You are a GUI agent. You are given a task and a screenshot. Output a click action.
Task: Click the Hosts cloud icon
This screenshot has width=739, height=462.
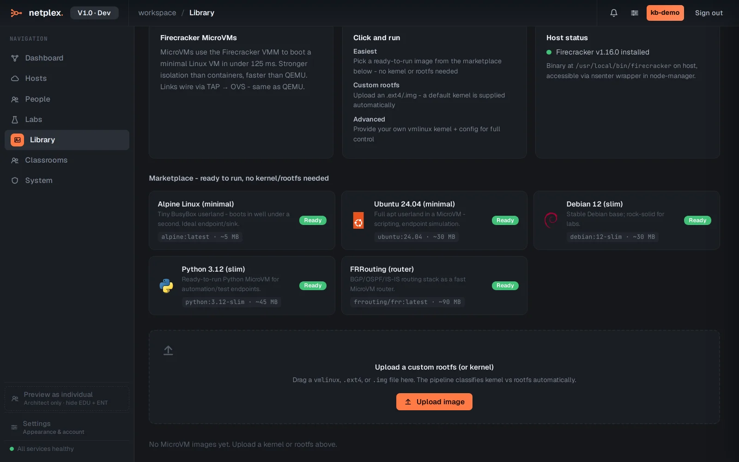(x=15, y=79)
